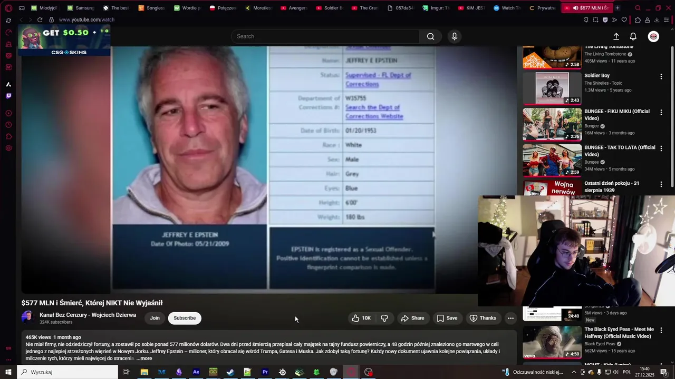Open the three-dot more options below video
Screen dimensions: 675x379
[510, 318]
